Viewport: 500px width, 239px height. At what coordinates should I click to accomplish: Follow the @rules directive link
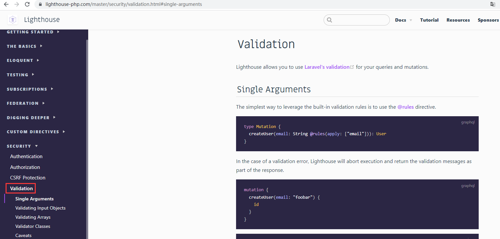(406, 107)
